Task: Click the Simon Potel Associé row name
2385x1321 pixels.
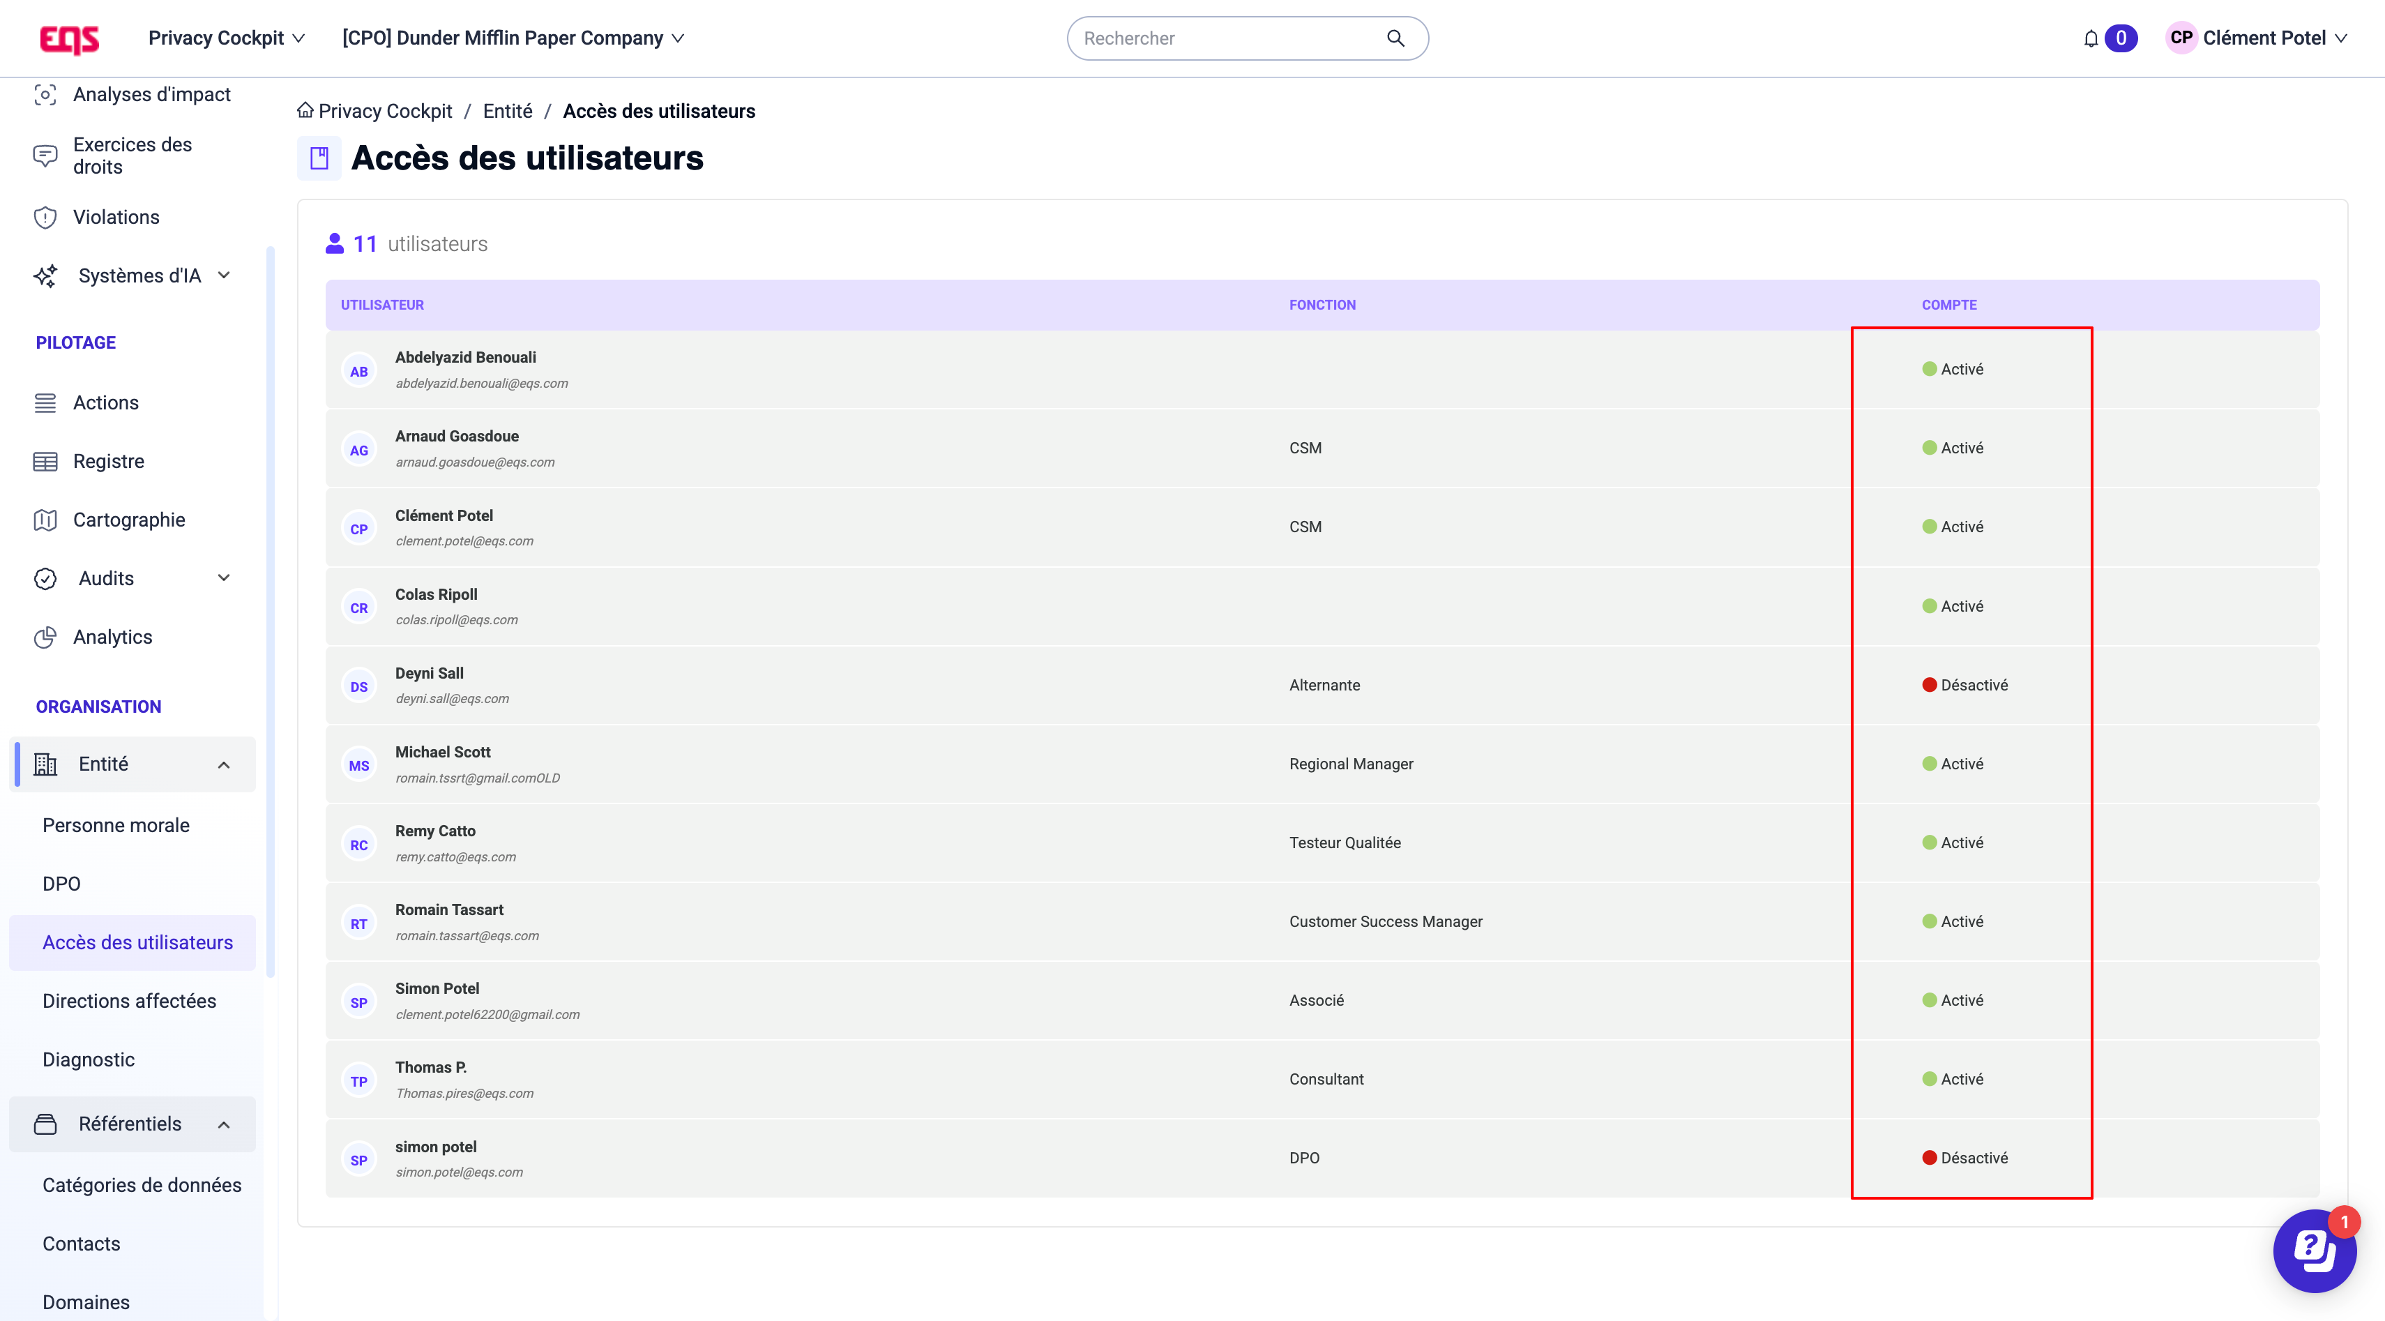Action: point(437,988)
